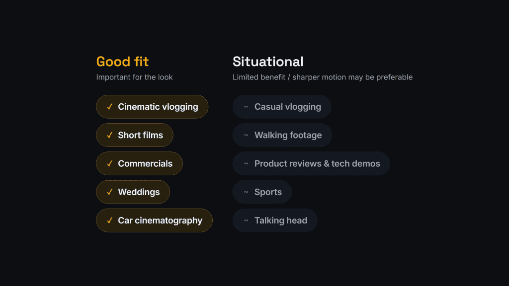
Task: Click the Situational heading
Action: click(x=268, y=62)
